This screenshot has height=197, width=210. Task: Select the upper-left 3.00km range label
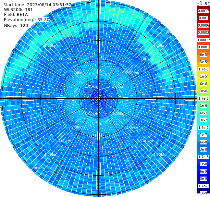pyautogui.click(x=64, y=59)
